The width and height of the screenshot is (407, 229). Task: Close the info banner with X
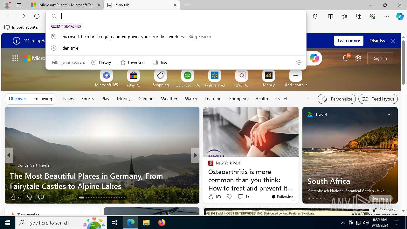[x=393, y=41]
